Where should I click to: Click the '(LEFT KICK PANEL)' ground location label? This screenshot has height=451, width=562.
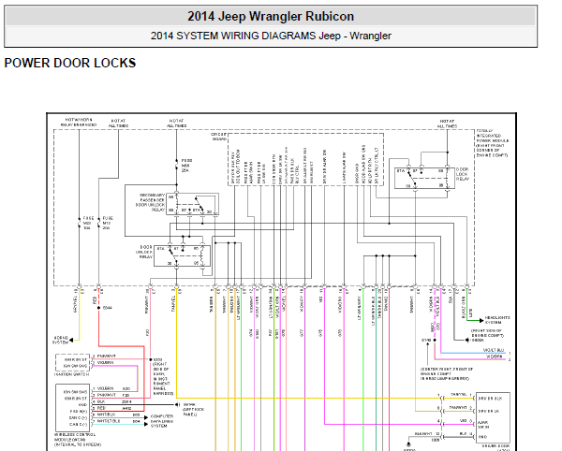pos(193,412)
